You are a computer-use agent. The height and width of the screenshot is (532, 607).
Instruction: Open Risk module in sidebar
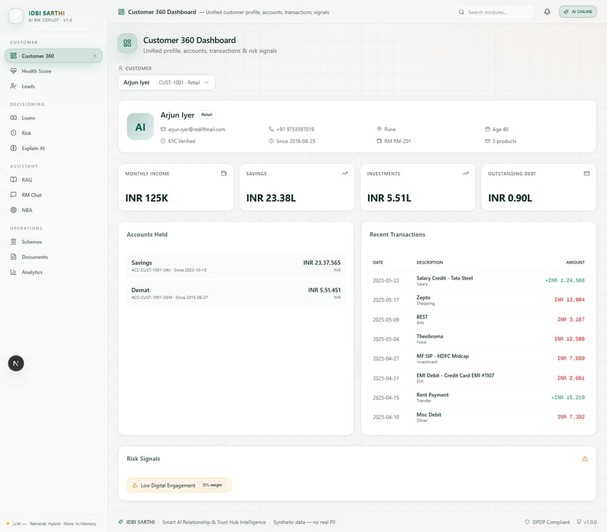click(54, 133)
